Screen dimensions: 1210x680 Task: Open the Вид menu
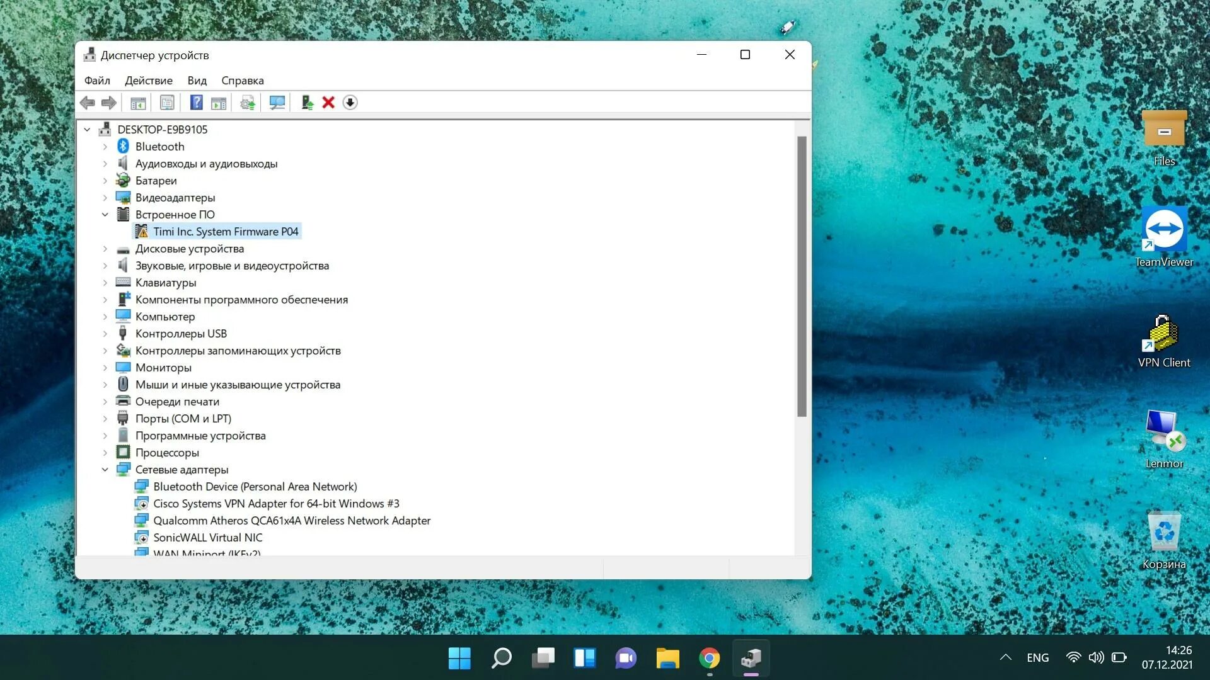pyautogui.click(x=197, y=81)
